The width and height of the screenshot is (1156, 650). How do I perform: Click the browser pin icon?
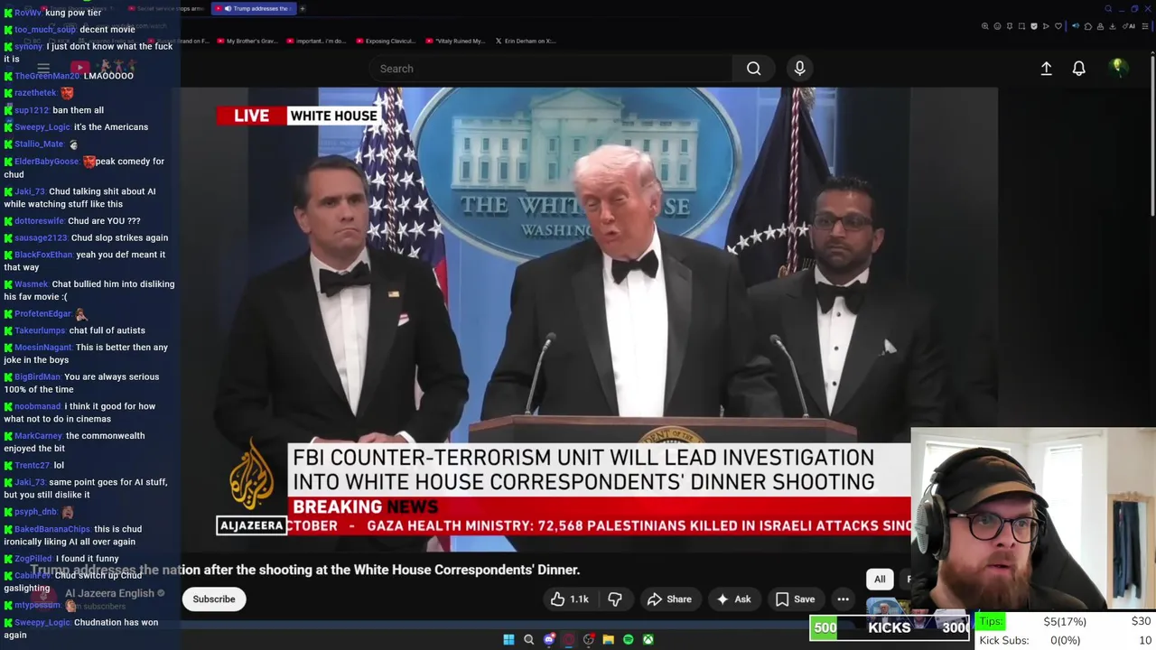click(1010, 26)
